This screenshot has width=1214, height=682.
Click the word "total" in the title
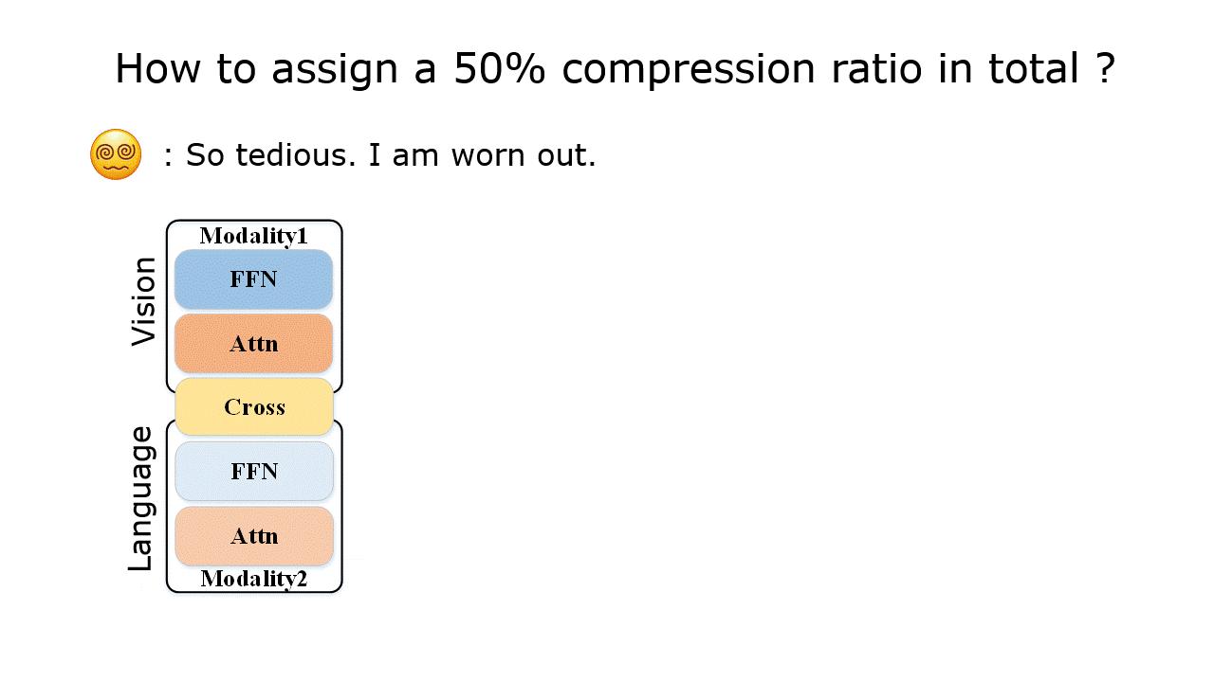click(1030, 69)
